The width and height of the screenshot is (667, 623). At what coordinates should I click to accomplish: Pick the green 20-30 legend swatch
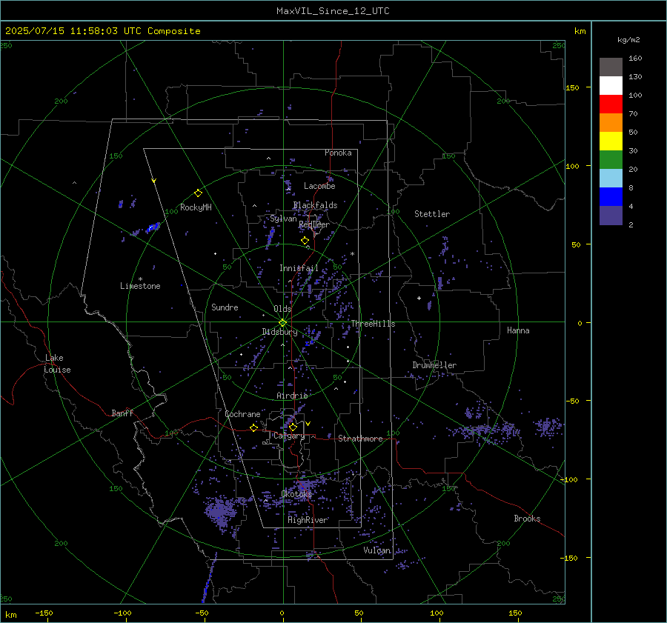pos(611,160)
